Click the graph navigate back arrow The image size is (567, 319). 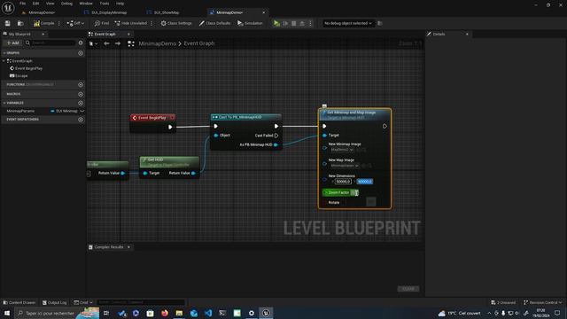pyautogui.click(x=106, y=43)
